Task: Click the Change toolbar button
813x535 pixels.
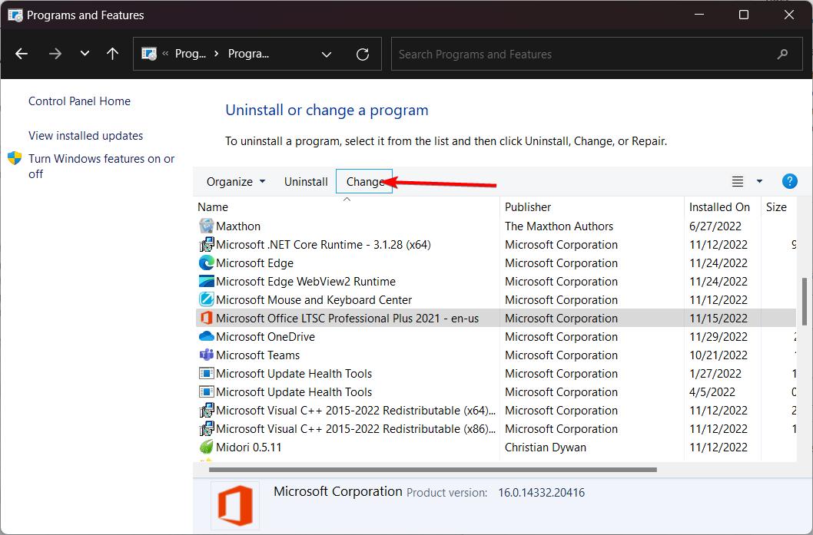Action: coord(364,182)
